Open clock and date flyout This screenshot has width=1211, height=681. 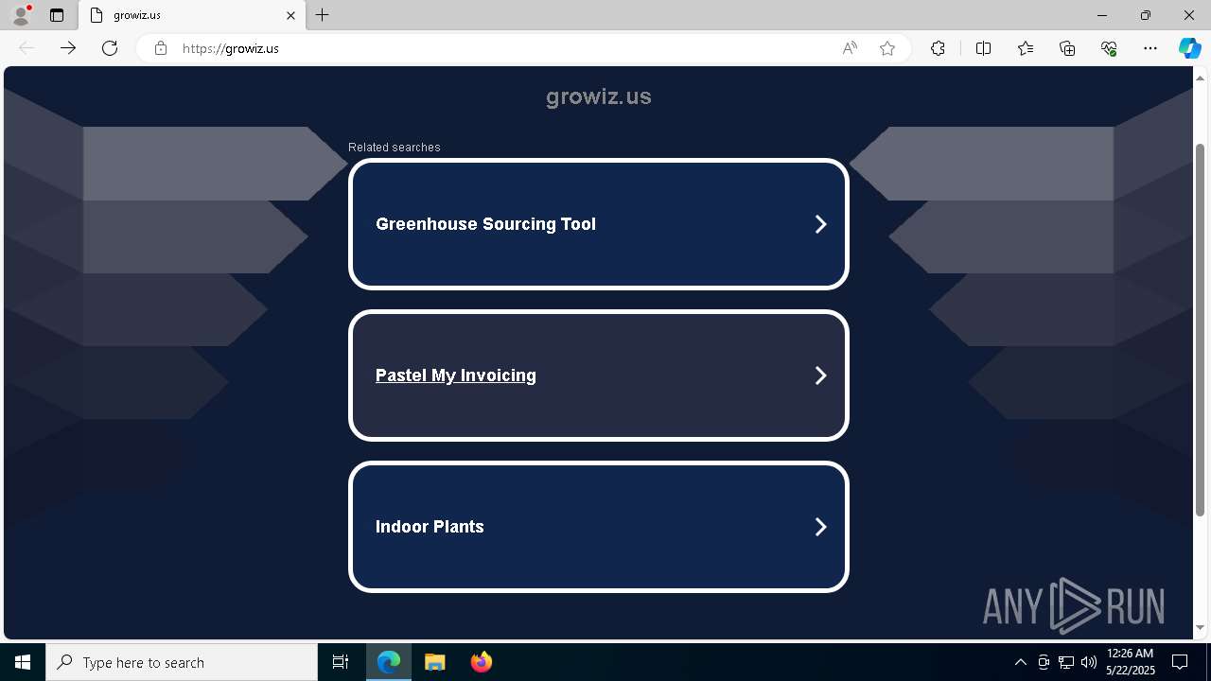(1130, 662)
